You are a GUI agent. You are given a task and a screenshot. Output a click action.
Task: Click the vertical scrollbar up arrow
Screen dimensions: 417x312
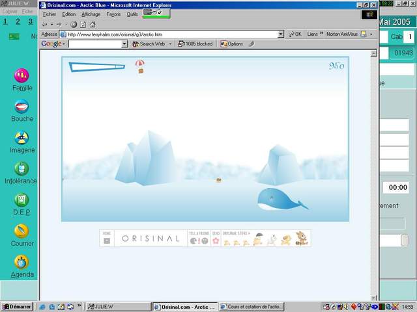pyautogui.click(x=373, y=53)
